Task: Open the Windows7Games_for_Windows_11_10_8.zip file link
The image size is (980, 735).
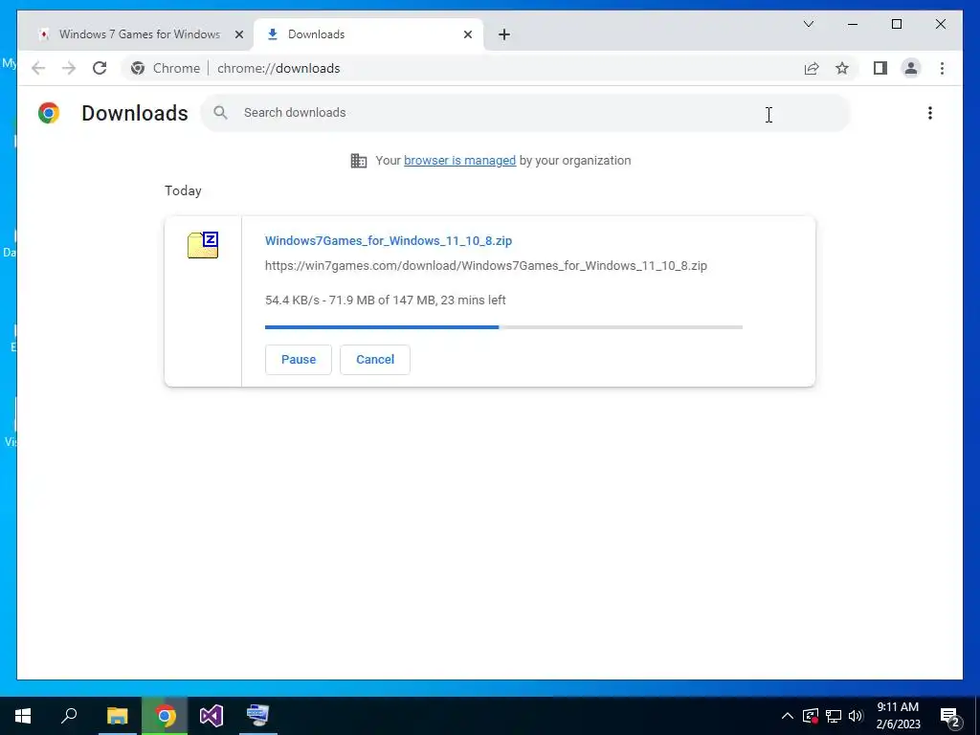Action: click(389, 240)
